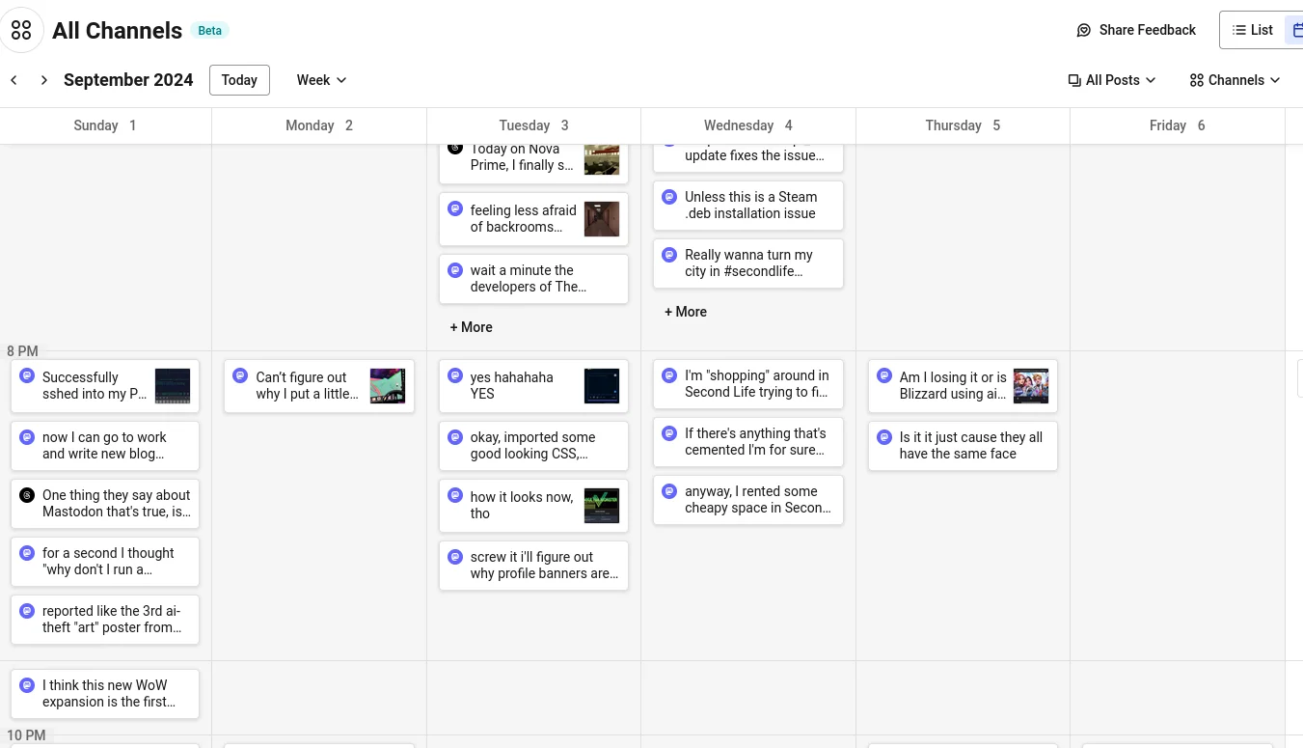
Task: Click Mastodon icon on 'feeling less afraid' post
Action: tap(455, 208)
